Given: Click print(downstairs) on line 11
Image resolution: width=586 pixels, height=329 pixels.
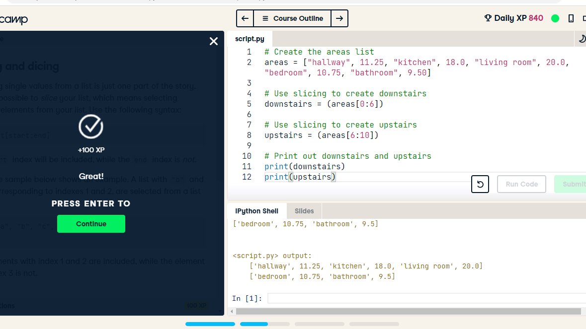Looking at the screenshot, I should click(305, 167).
